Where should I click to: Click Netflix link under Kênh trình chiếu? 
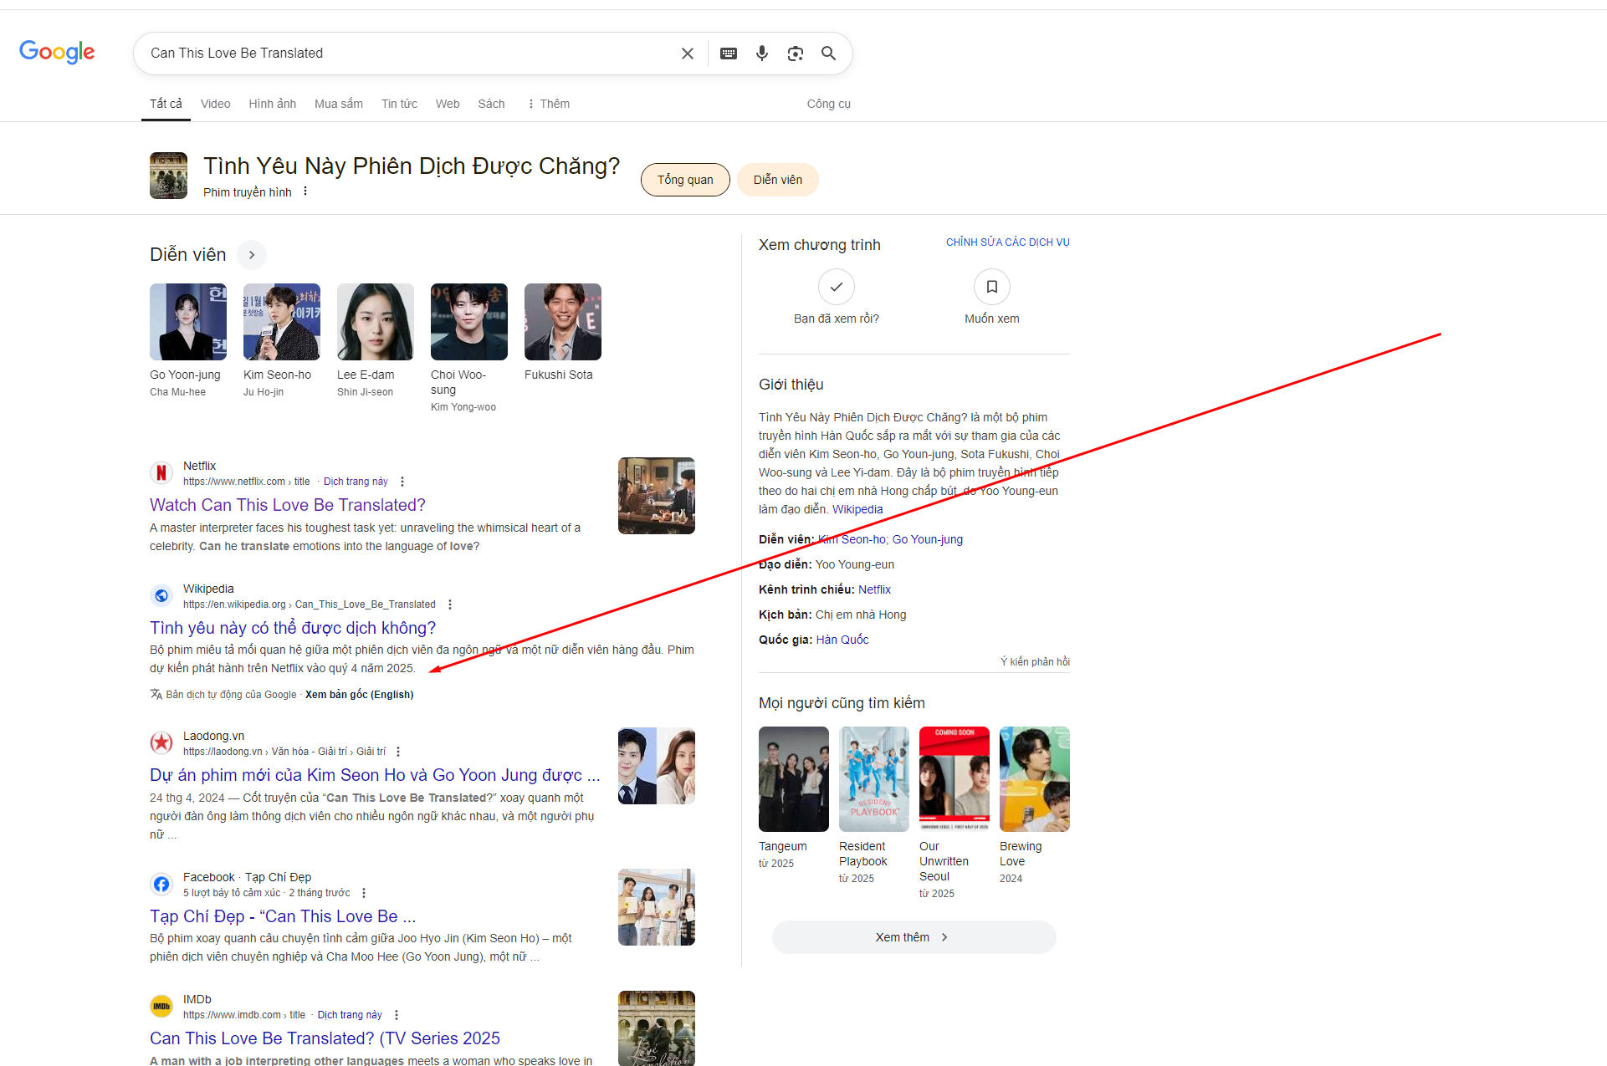click(x=874, y=589)
